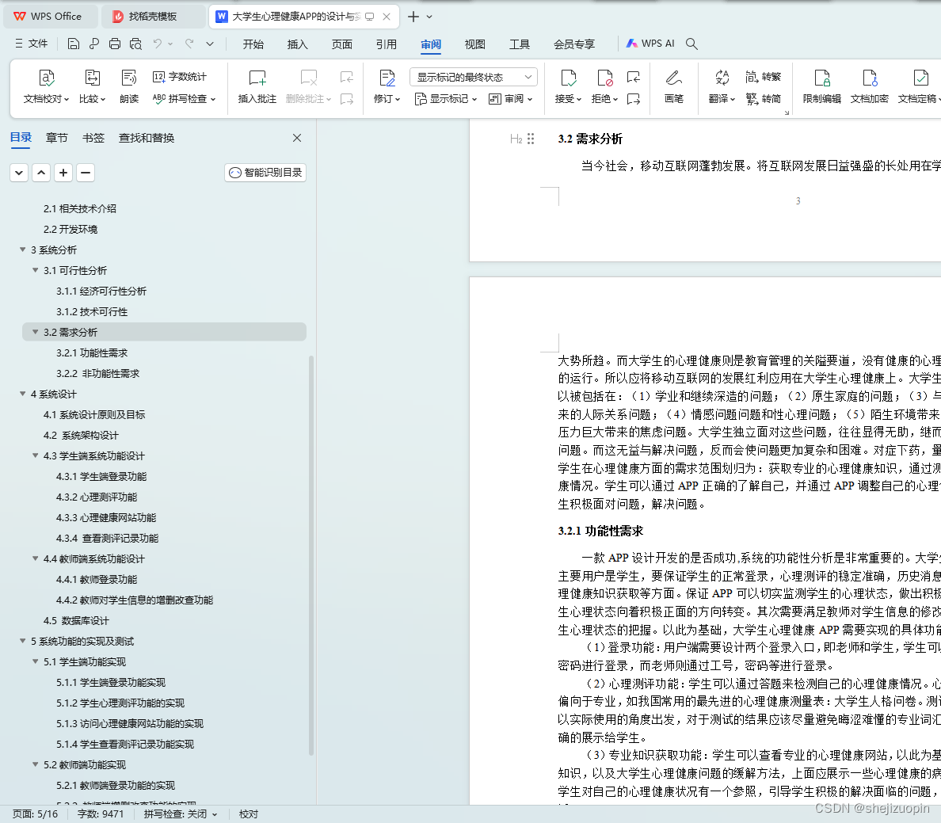The width and height of the screenshot is (941, 823).
Task: Click the undo arrow icon
Action: [x=158, y=44]
